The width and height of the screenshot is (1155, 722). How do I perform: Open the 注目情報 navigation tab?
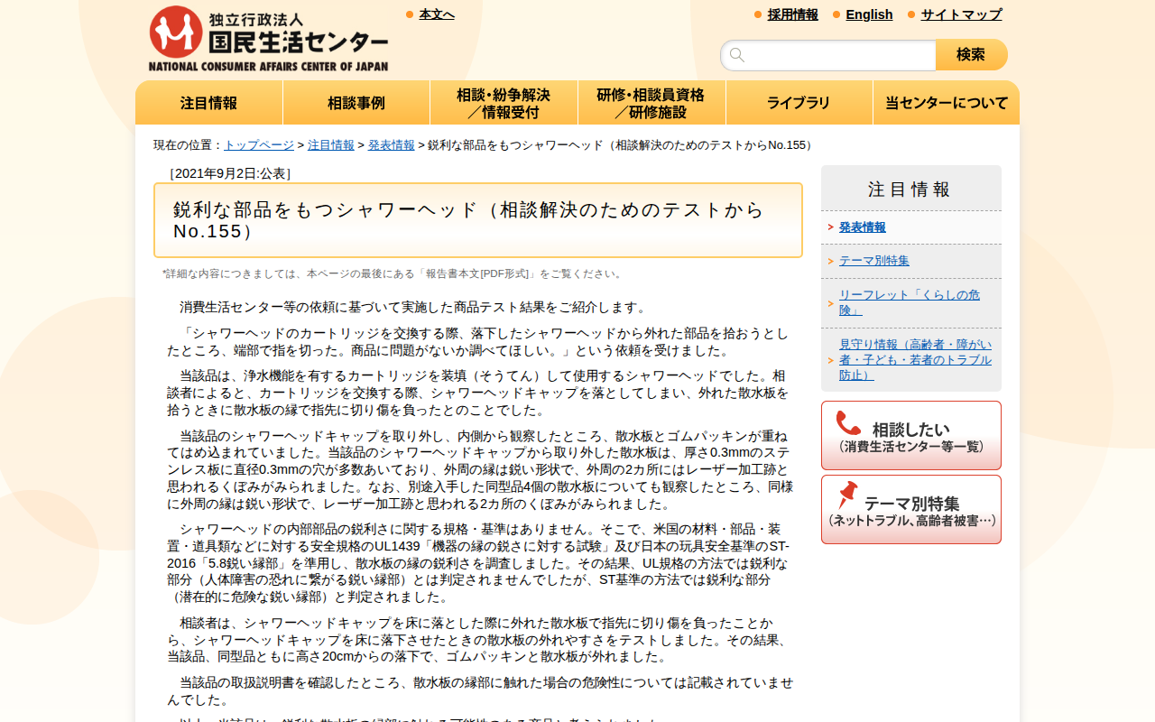pyautogui.click(x=209, y=103)
